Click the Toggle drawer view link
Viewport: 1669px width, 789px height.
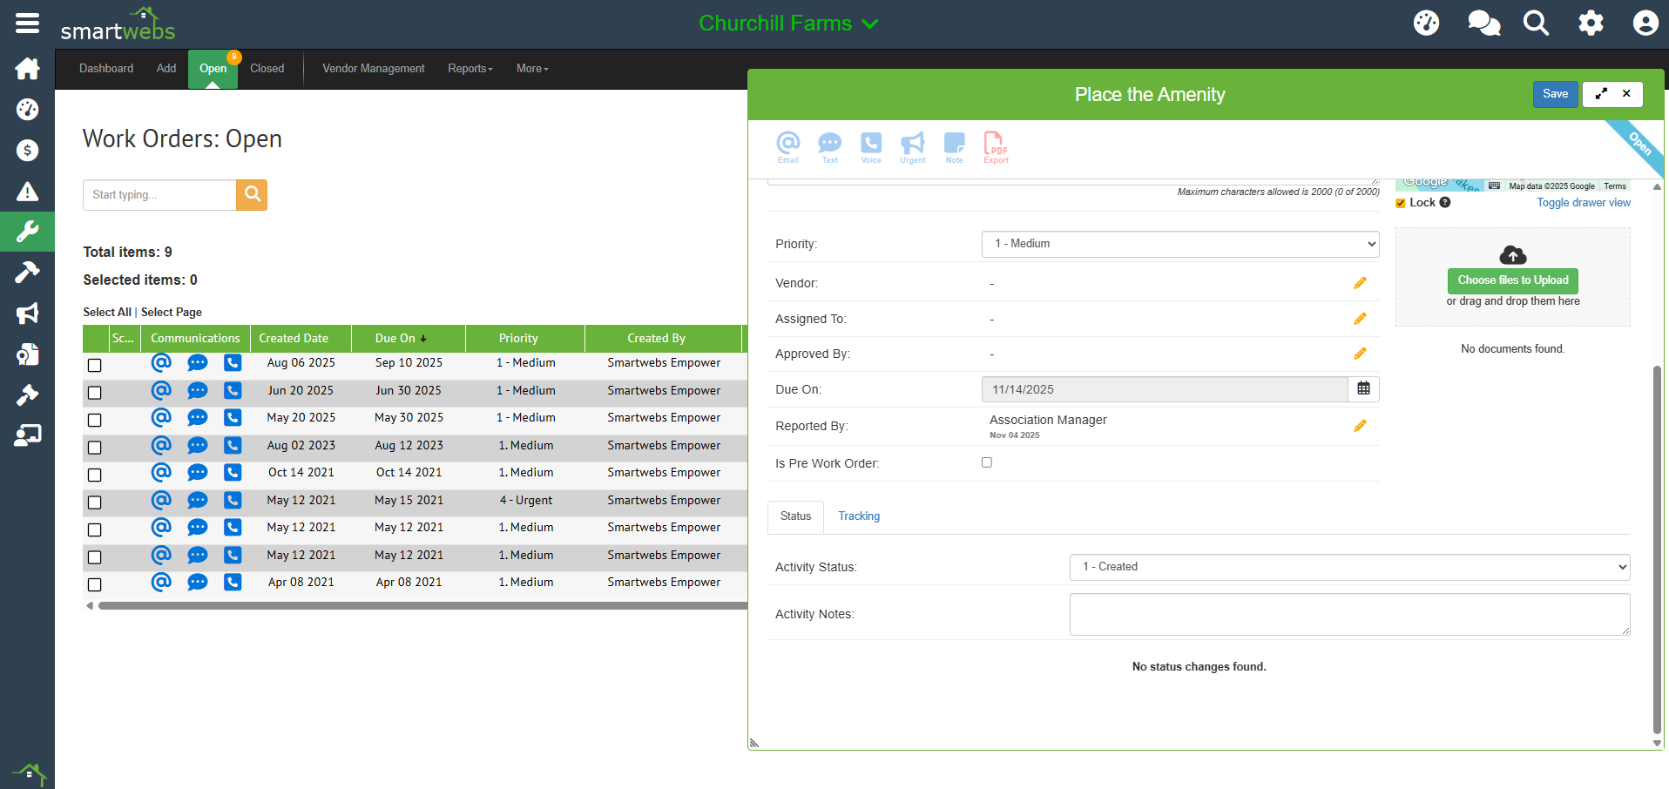pyautogui.click(x=1583, y=203)
